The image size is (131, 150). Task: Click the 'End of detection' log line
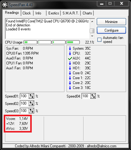pos(18,25)
